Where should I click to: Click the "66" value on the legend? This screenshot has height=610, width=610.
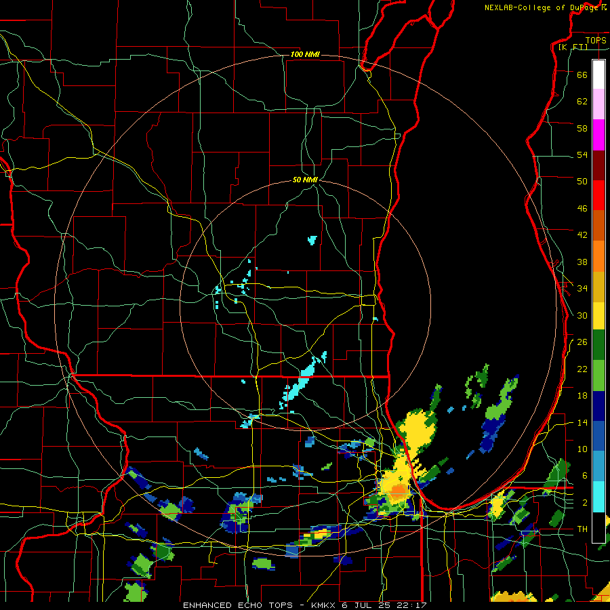[582, 75]
